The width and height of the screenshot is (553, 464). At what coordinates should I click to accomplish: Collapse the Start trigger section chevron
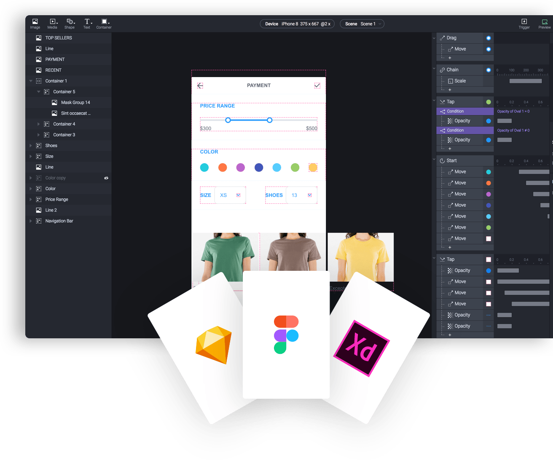[434, 159]
